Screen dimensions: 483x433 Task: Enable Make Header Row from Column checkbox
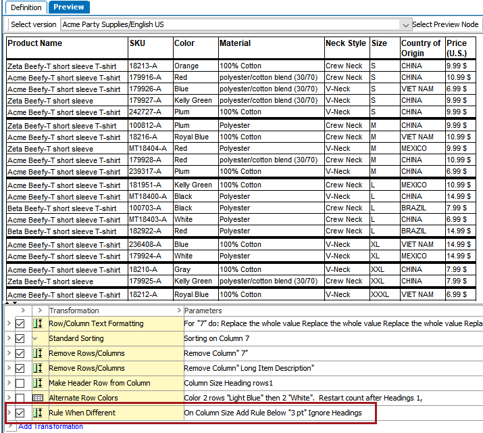coord(20,383)
